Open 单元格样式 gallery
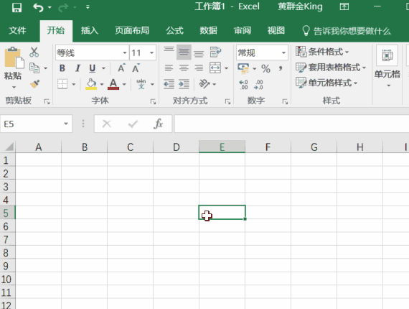The height and width of the screenshot is (309, 409). click(x=326, y=83)
